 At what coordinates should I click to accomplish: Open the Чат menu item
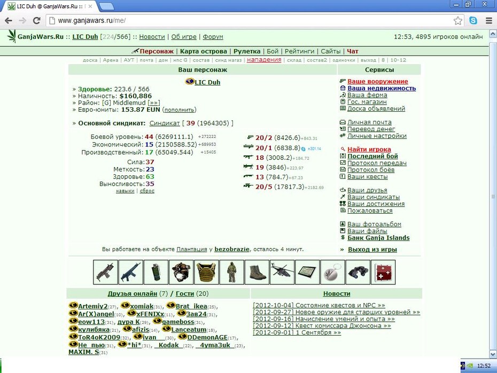[353, 51]
